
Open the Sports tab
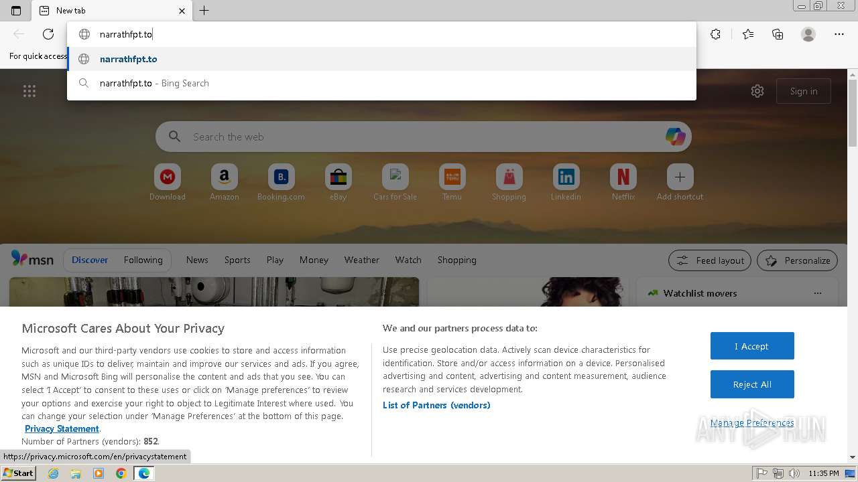coord(237,260)
